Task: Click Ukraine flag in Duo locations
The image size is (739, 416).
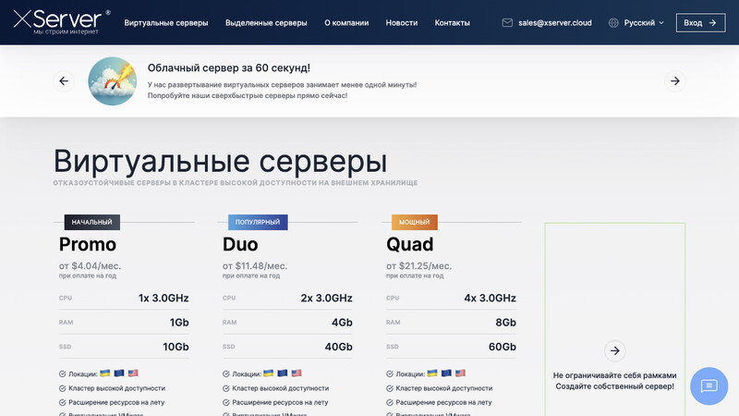Action: pos(268,373)
